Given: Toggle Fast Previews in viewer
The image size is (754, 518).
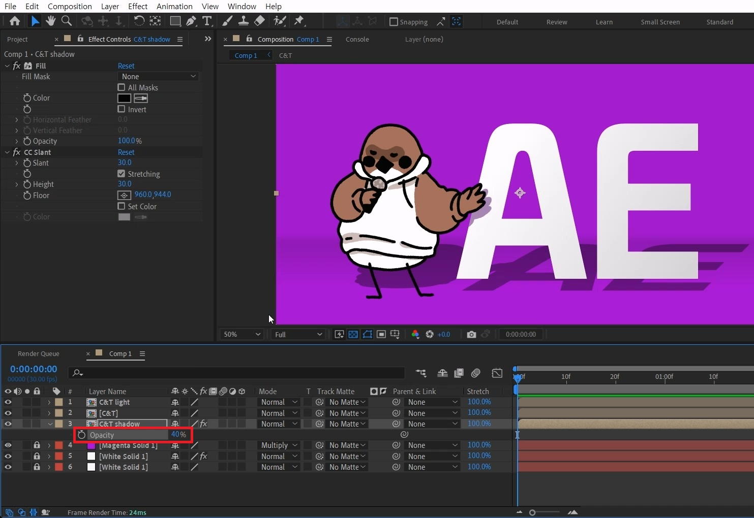Looking at the screenshot, I should (x=340, y=334).
